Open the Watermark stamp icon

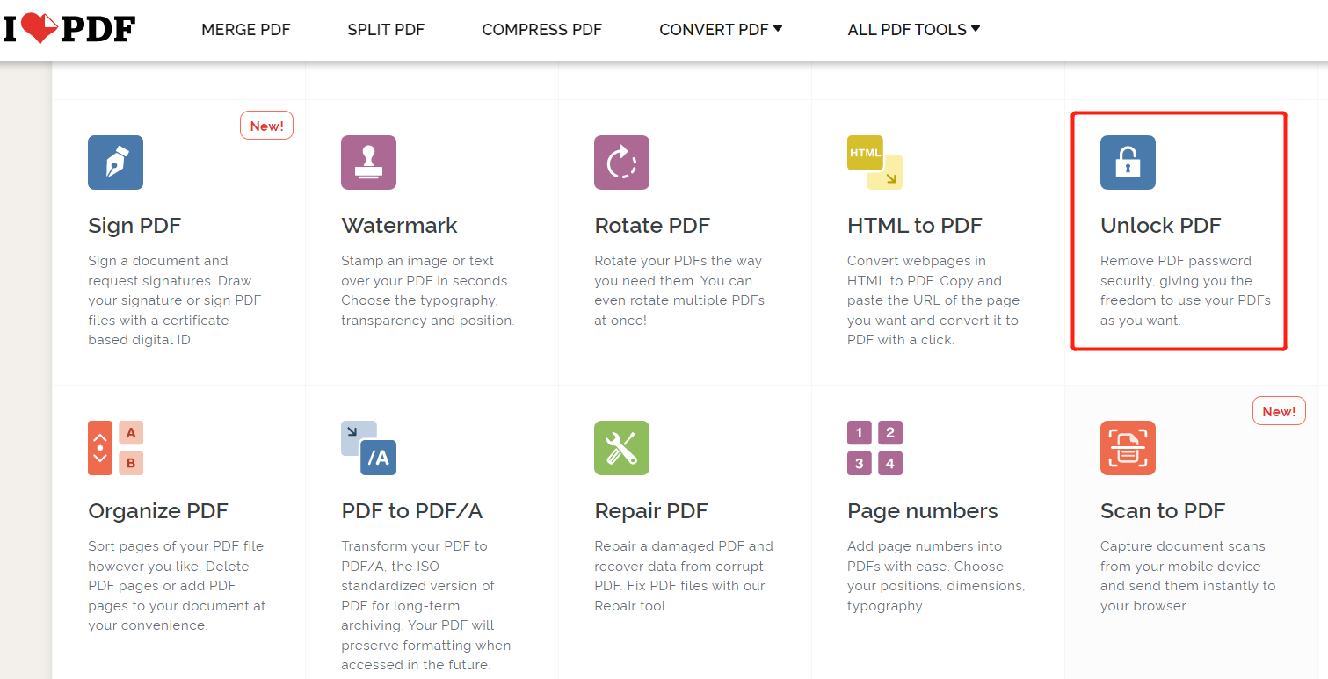click(x=368, y=163)
